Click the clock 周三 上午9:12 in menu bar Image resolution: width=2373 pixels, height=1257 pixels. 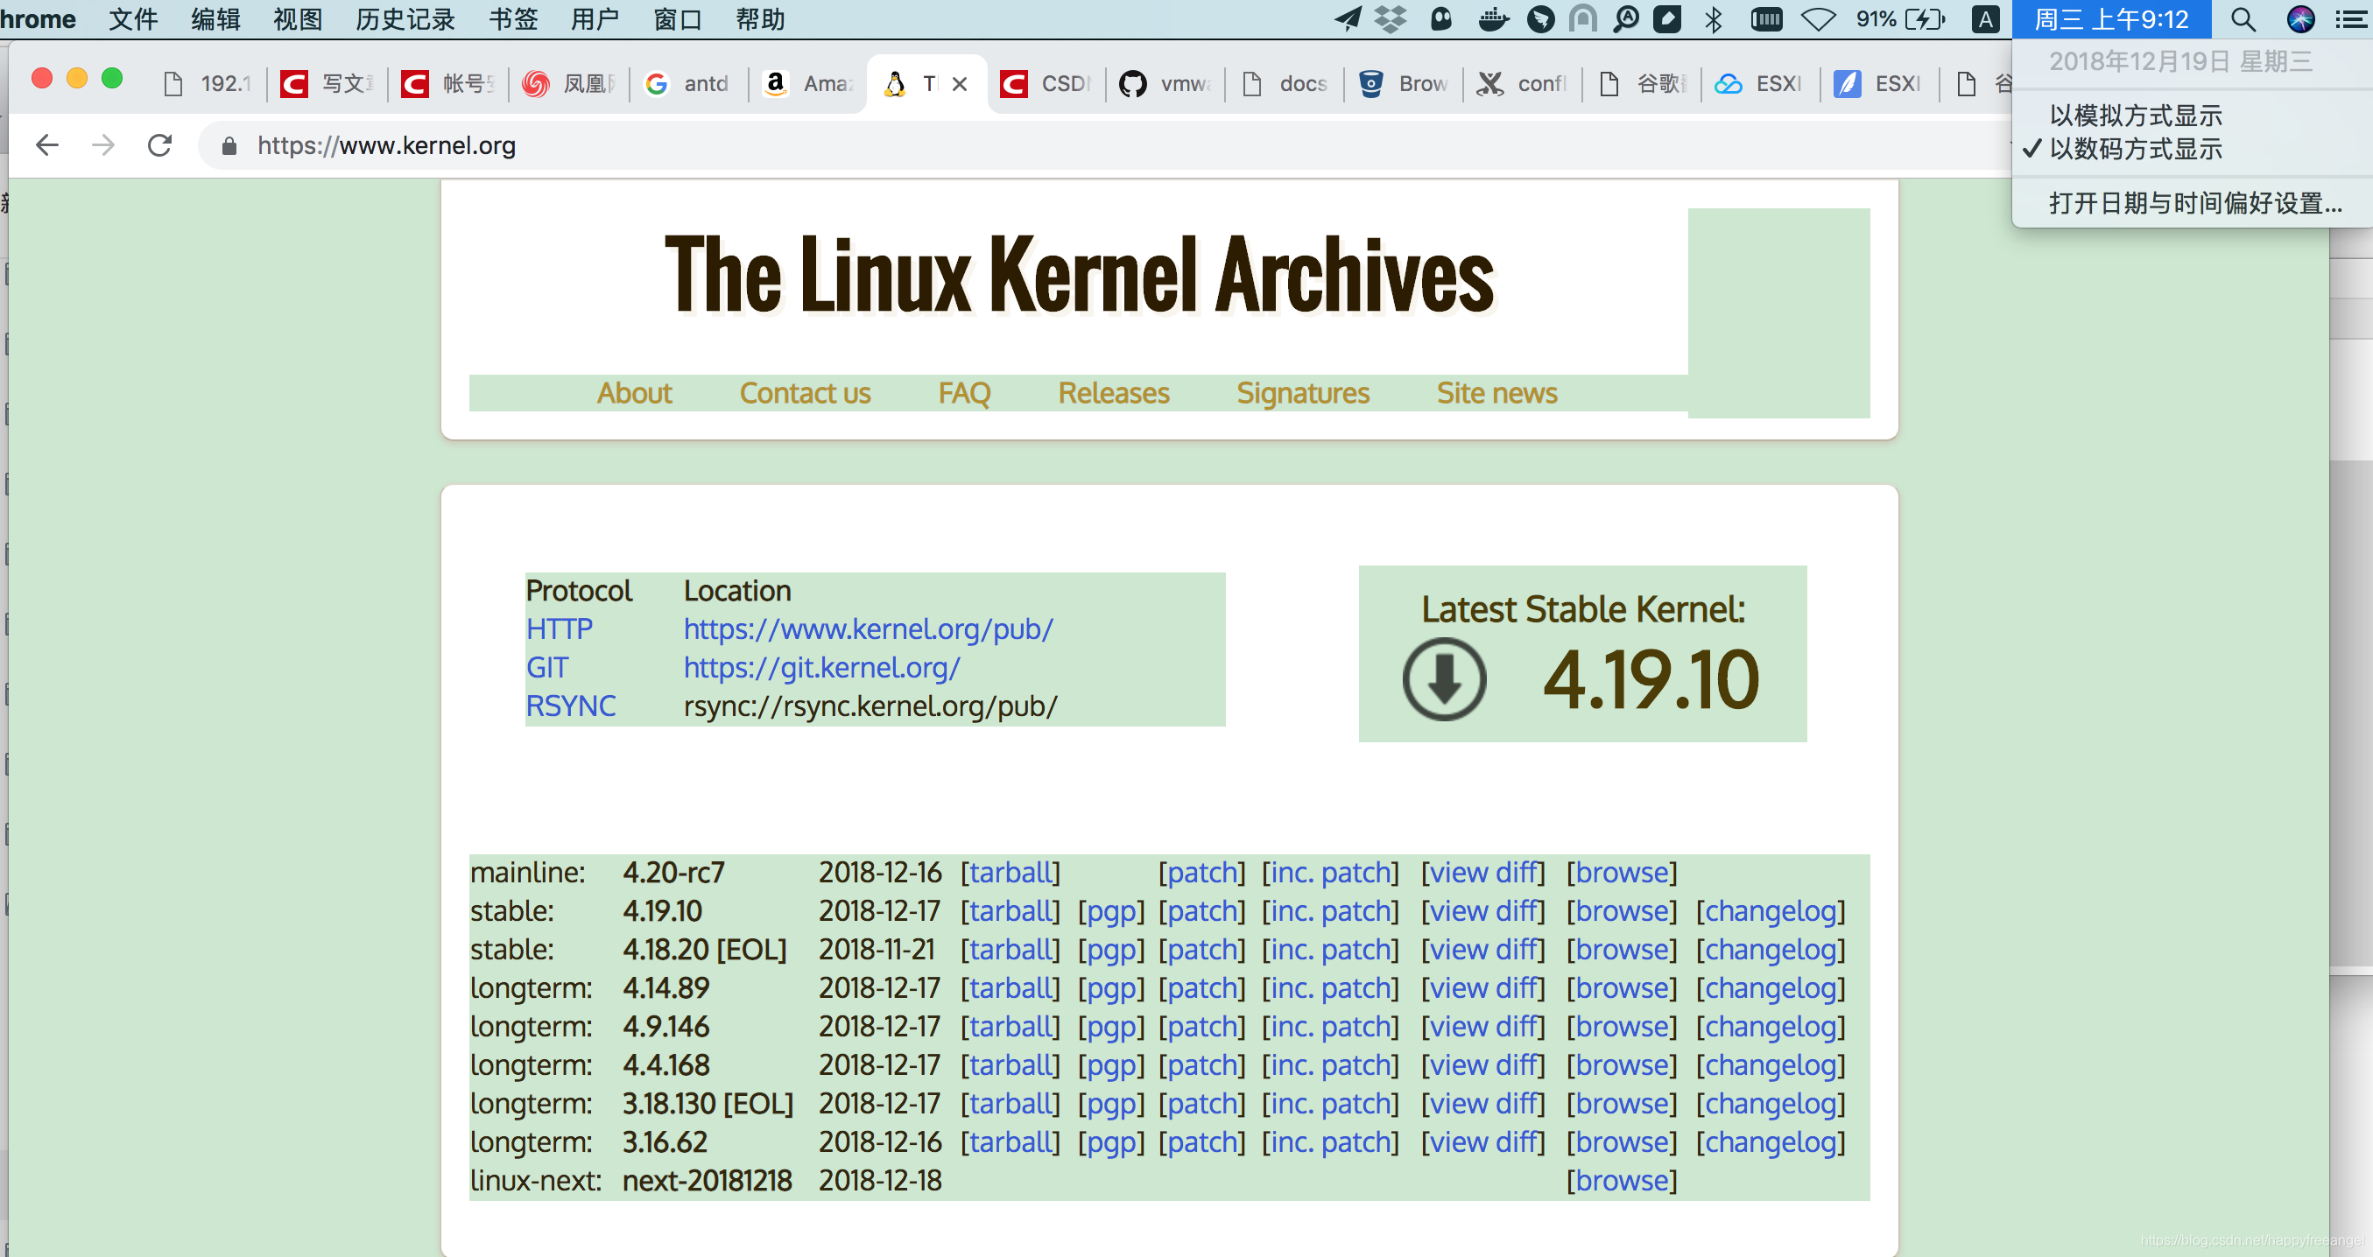(2110, 19)
